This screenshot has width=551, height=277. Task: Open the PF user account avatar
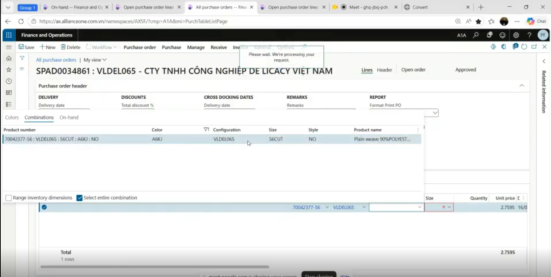[543, 35]
